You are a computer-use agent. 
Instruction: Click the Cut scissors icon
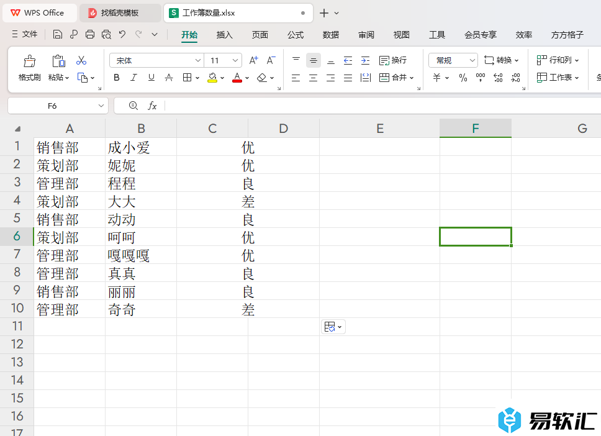point(81,60)
